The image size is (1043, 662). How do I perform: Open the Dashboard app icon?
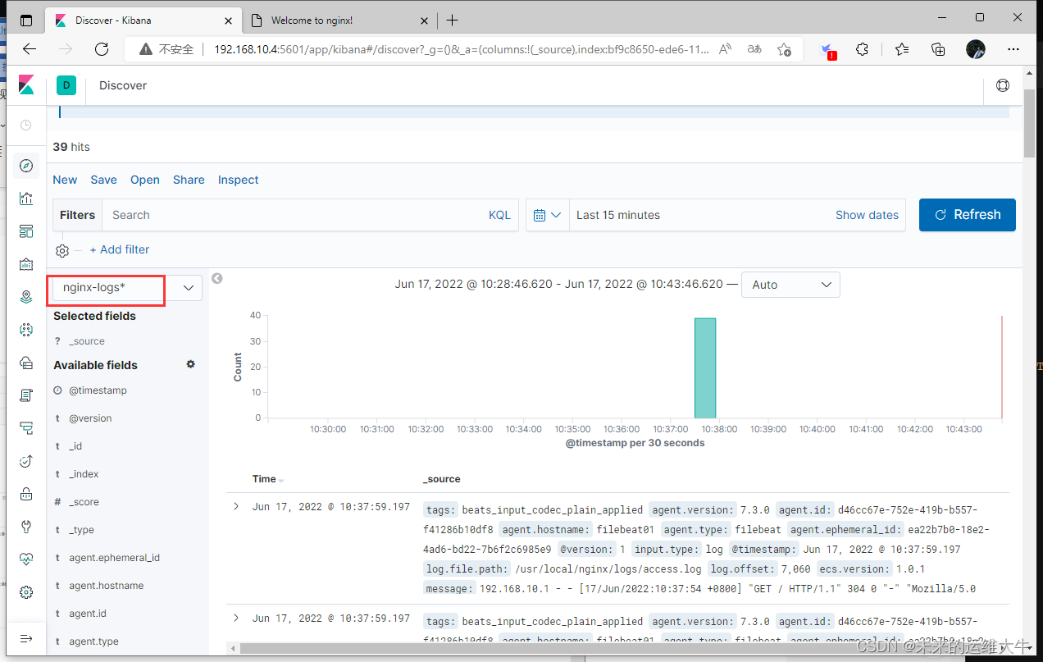coord(26,231)
